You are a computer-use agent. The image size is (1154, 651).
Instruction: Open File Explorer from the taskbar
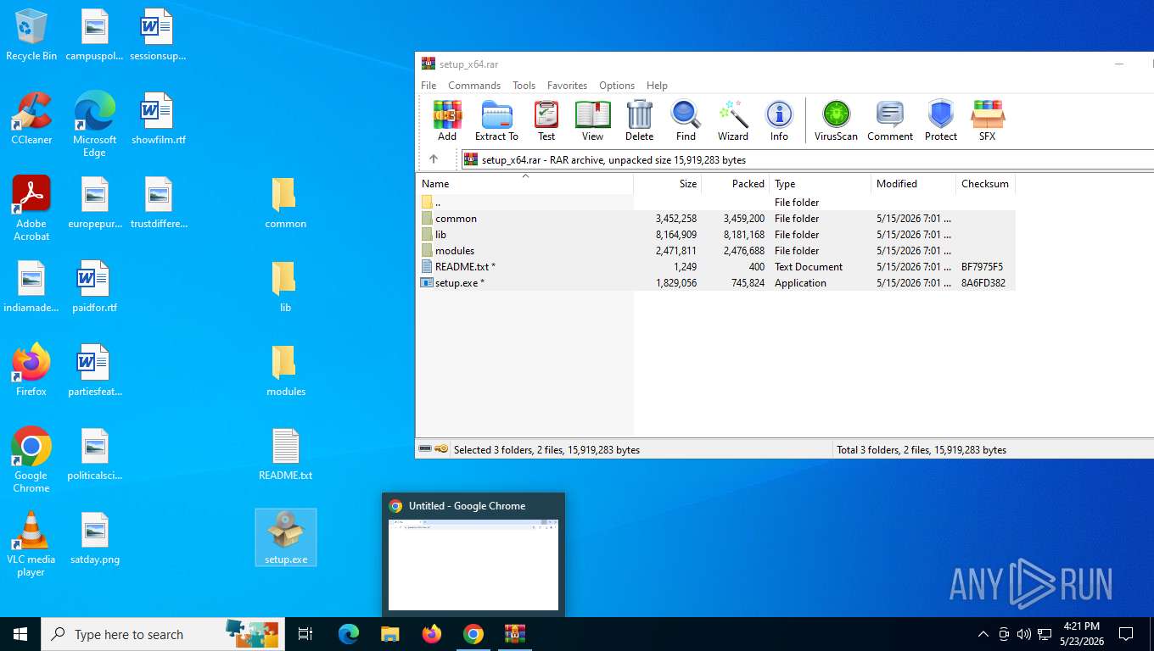[389, 634]
